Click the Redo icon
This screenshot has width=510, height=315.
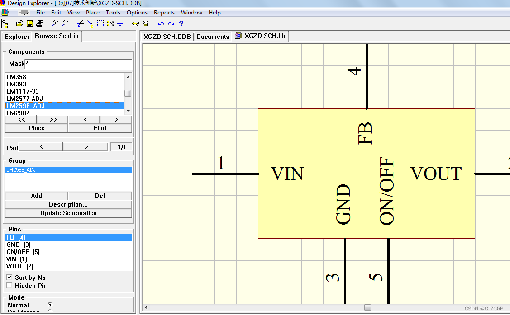(x=171, y=24)
